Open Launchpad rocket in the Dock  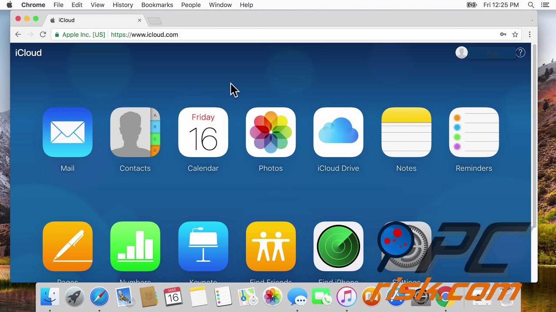74,297
